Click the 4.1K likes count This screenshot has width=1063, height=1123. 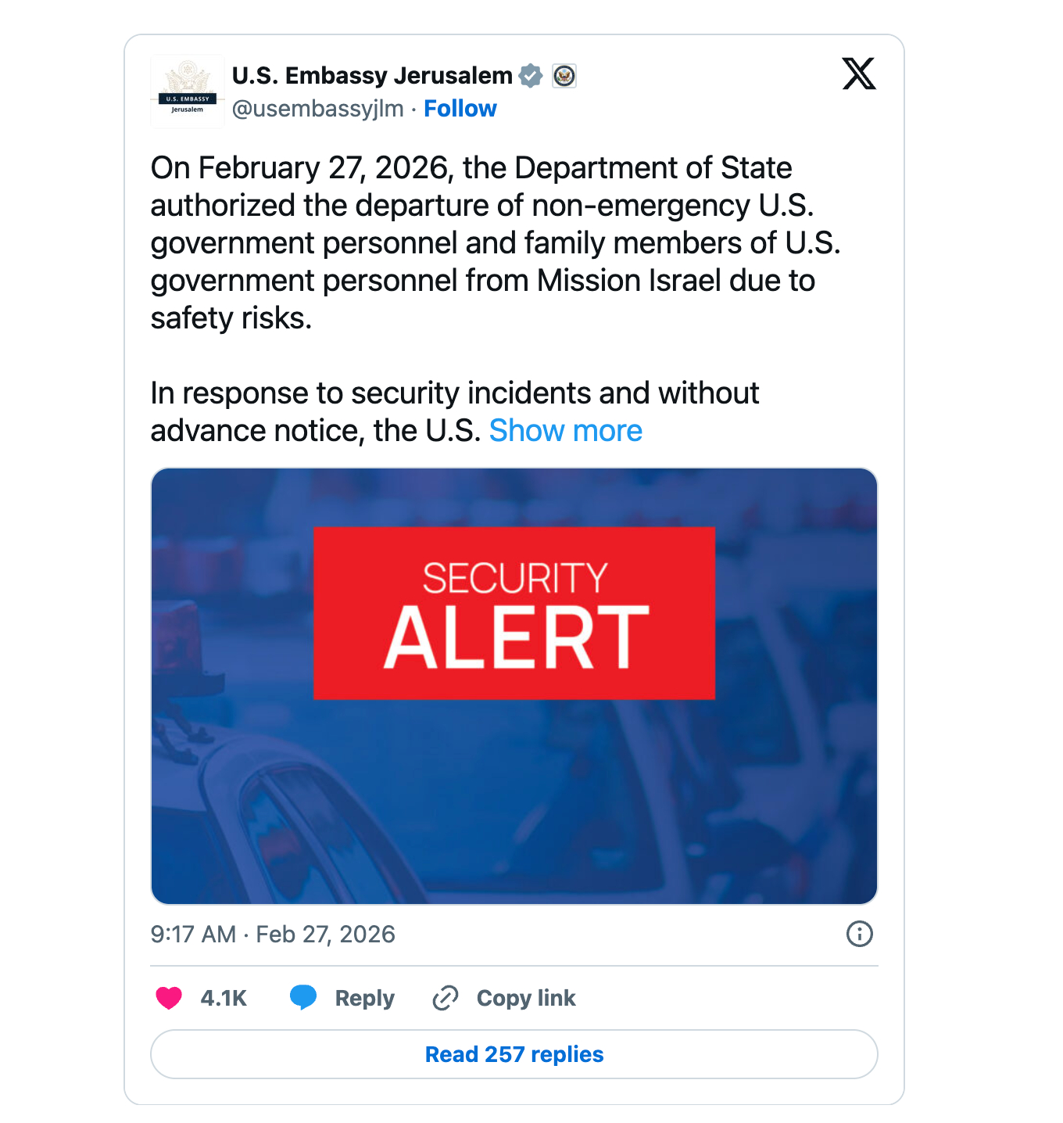(224, 998)
